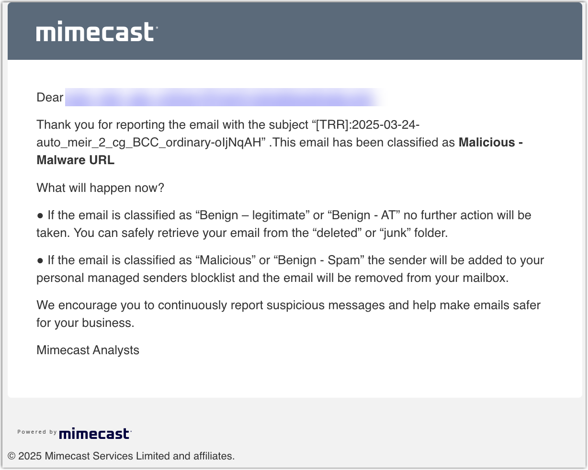Click the second bullet point marker
The width and height of the screenshot is (588, 470).
[x=40, y=260]
